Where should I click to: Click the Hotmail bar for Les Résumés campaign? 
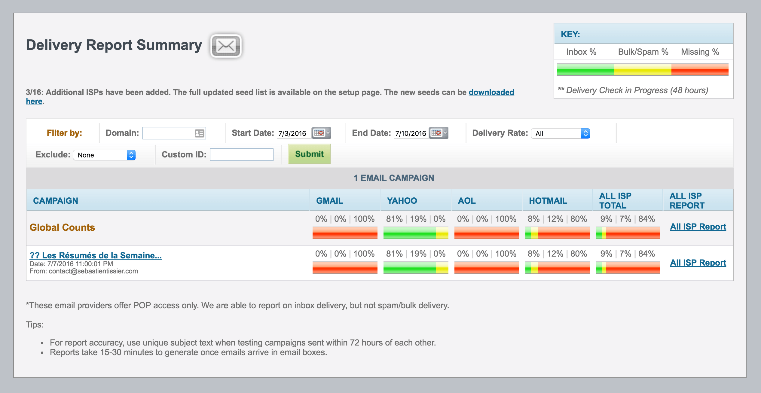557,268
